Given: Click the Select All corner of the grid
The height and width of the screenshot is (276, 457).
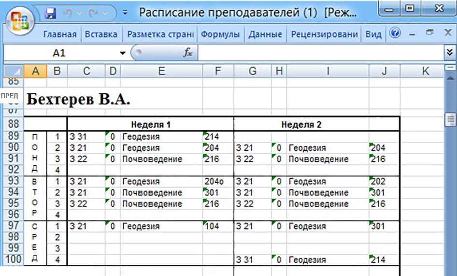Looking at the screenshot, I should (13, 71).
